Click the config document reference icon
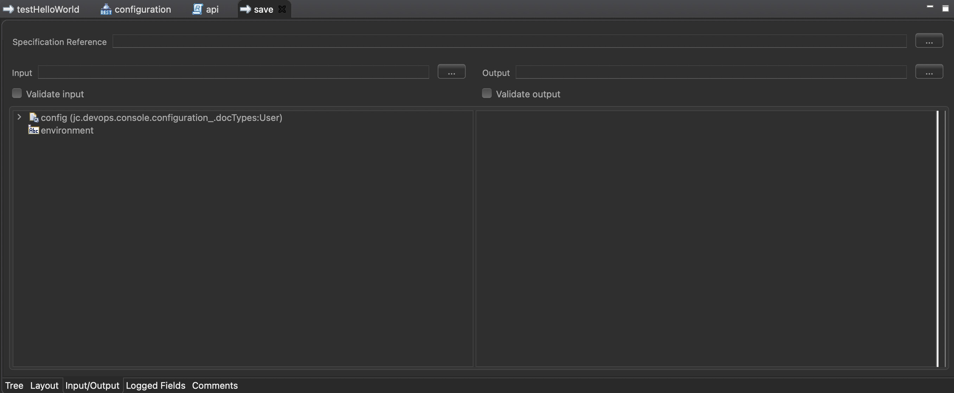This screenshot has width=954, height=393. pyautogui.click(x=34, y=118)
